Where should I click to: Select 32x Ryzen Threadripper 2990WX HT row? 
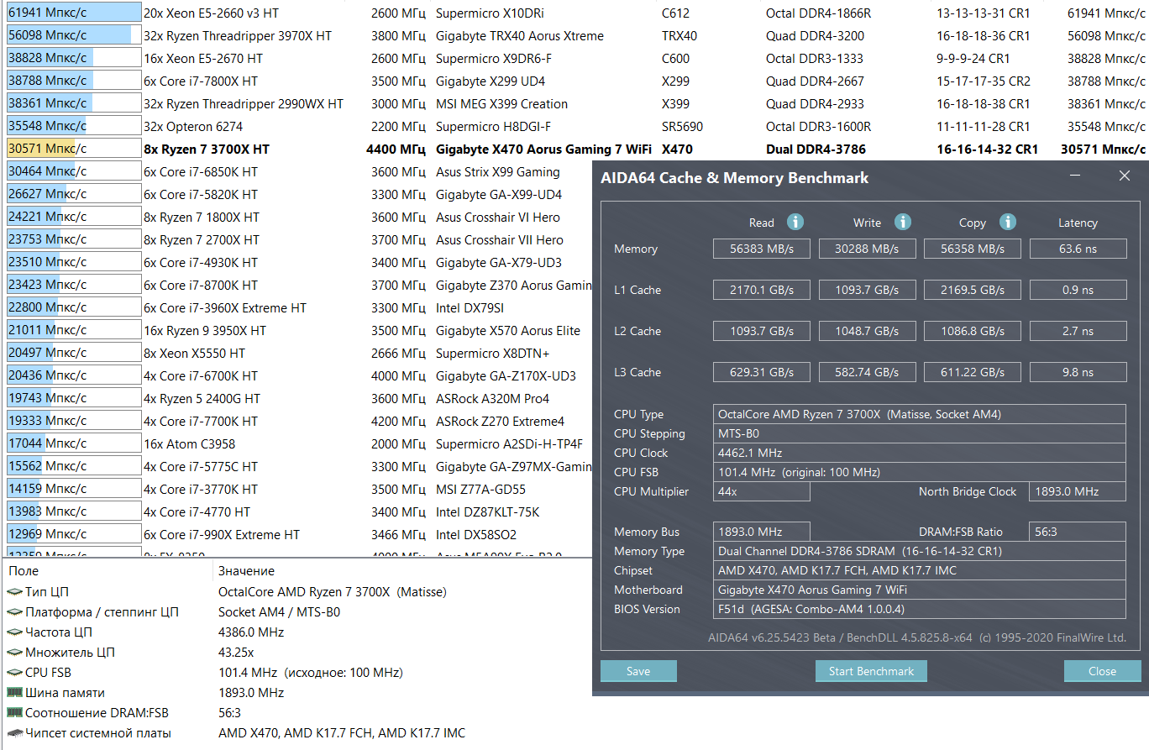(574, 103)
